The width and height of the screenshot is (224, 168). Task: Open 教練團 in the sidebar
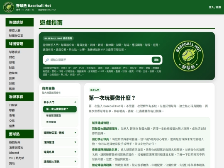(13, 73)
